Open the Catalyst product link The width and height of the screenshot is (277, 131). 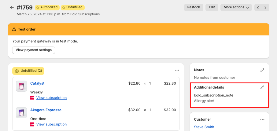(37, 83)
